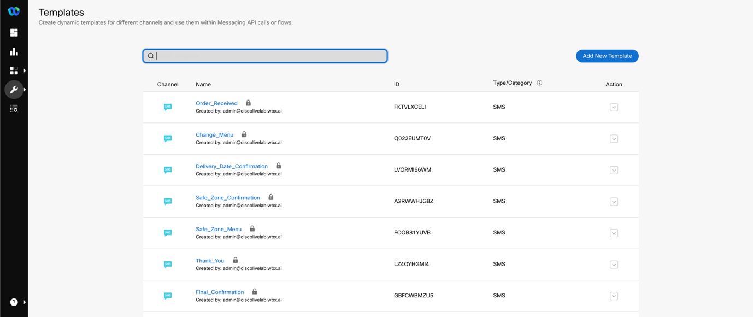
Task: Click SMS channel icon for Final_Confirmation
Action: pos(168,296)
